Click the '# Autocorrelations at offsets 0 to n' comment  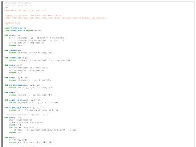pos(26,115)
